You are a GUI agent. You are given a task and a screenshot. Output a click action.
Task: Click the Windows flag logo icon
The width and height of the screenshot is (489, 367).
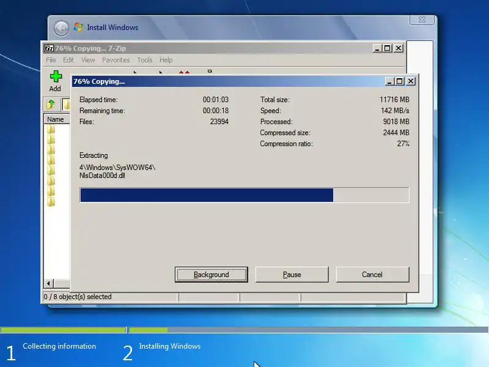pos(78,28)
